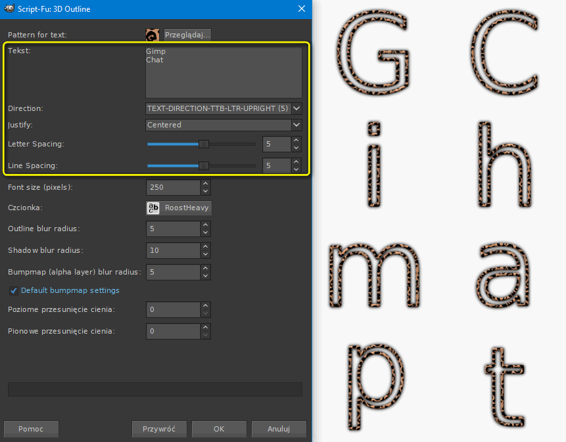Increase Font size with up arrow
Screen dimensions: 566x442
coord(205,184)
